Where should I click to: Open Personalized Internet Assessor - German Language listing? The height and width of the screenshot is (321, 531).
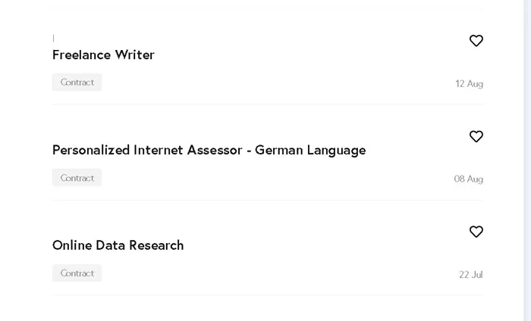(209, 151)
